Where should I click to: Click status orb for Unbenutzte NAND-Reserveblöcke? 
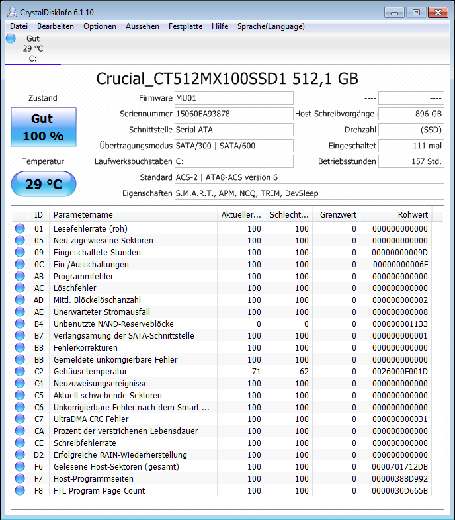(20, 324)
